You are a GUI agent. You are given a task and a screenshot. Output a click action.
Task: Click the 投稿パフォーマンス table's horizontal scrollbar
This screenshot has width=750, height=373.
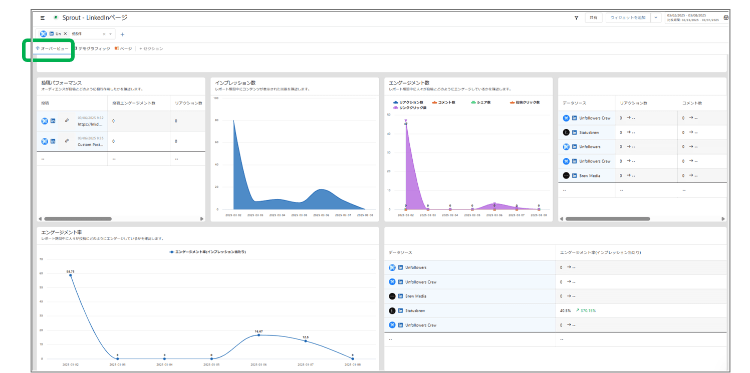[78, 218]
